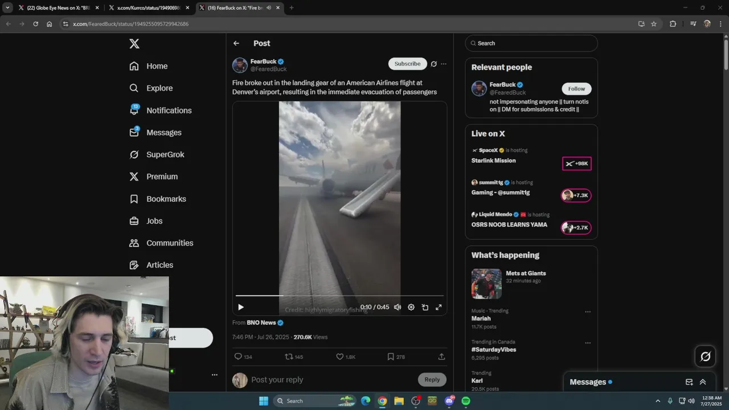729x410 pixels.
Task: Show hidden system tray icons
Action: point(658,401)
